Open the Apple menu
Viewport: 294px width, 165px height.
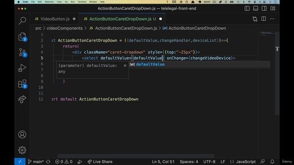pos(18,2)
